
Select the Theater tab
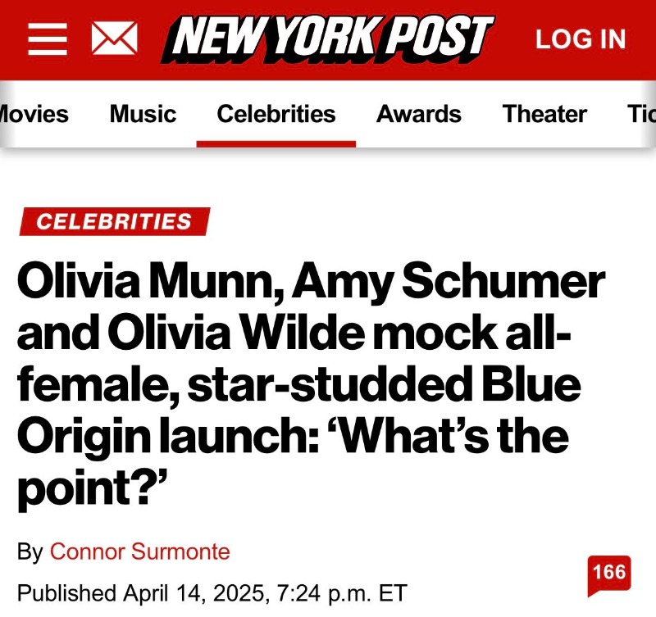tap(544, 114)
